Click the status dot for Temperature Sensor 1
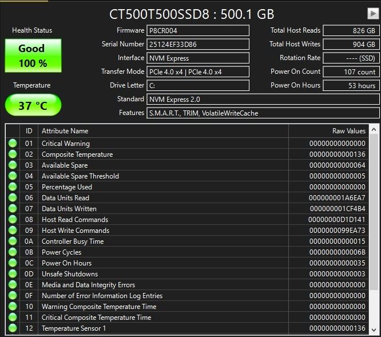 pyautogui.click(x=13, y=328)
